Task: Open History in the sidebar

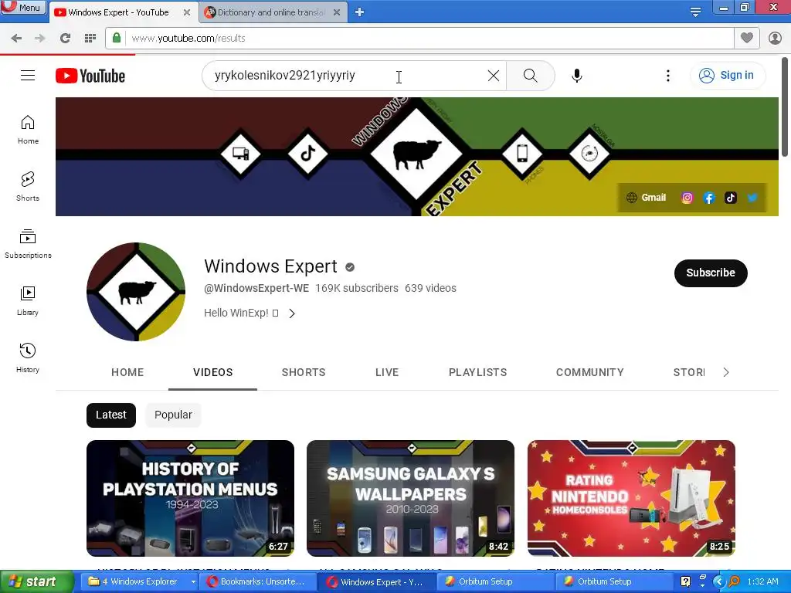Action: (28, 358)
